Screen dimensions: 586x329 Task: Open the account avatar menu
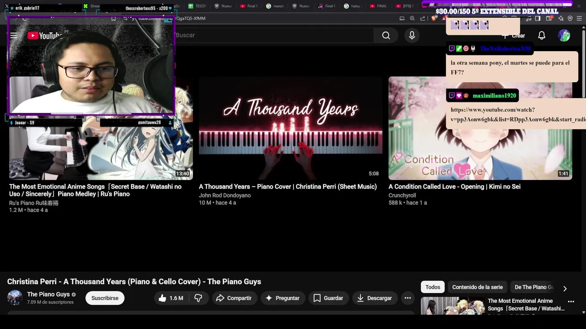pos(564,35)
